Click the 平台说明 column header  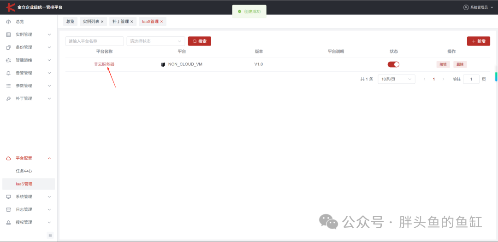coord(336,52)
